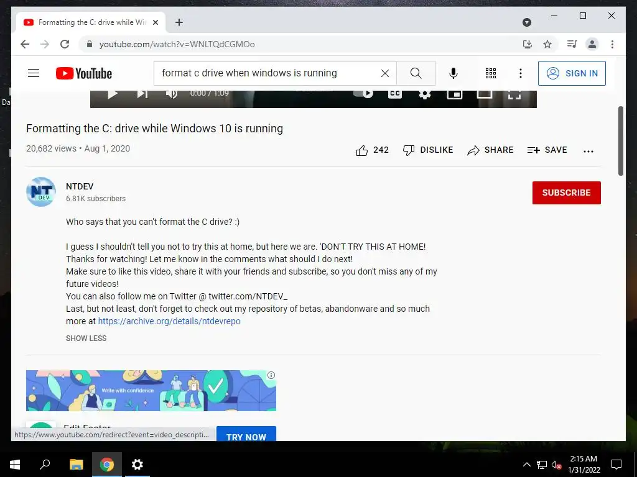Screen dimensions: 637x477
Task: Open the archive.org ntdevrepo link
Action: click(x=169, y=321)
